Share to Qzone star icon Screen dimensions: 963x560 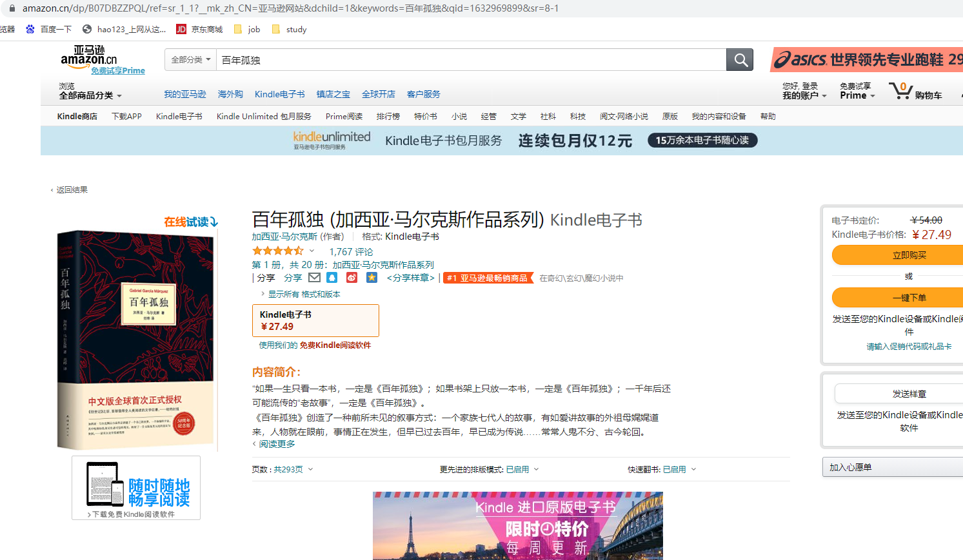tap(372, 278)
